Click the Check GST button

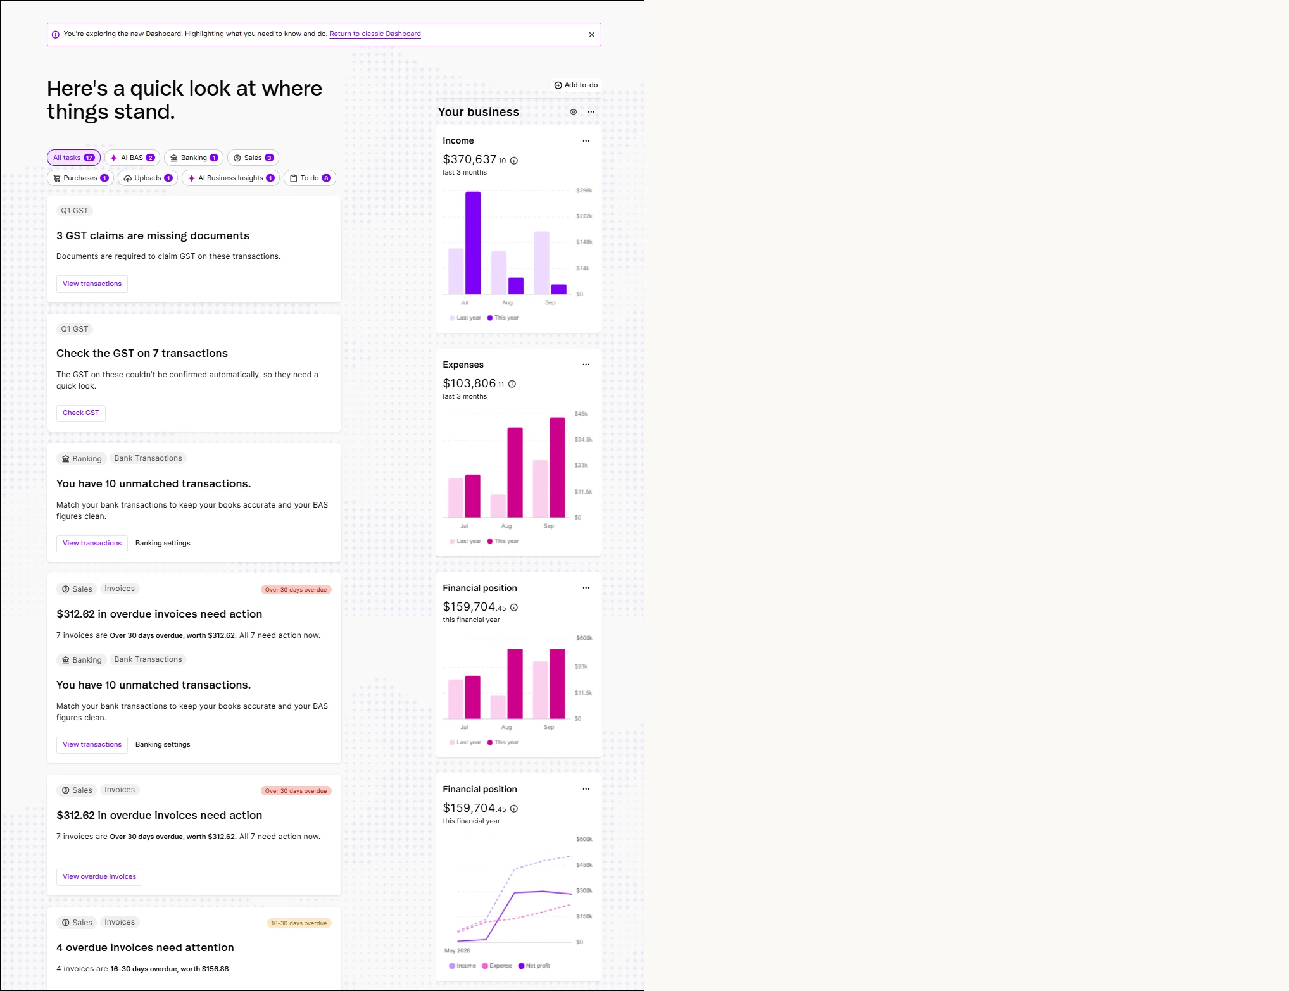[81, 413]
